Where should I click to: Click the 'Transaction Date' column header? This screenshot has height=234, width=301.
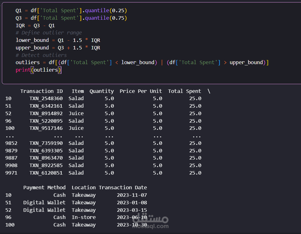(x=123, y=187)
